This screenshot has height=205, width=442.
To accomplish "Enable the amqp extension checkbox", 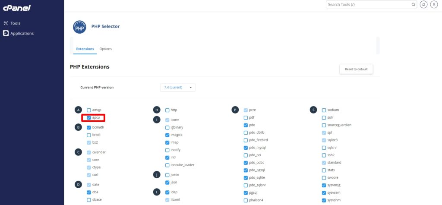I will tap(89, 110).
